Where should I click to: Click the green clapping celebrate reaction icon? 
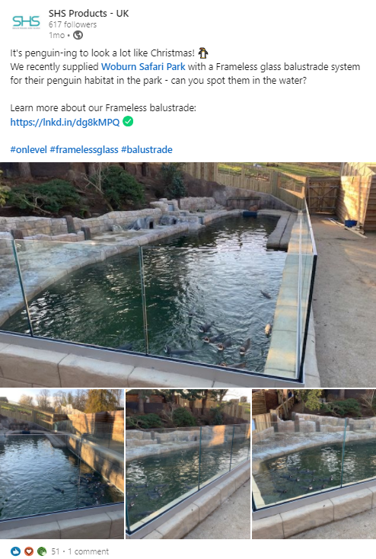click(42, 551)
